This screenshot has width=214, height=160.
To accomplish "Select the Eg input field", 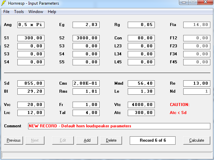I will click(x=86, y=25).
